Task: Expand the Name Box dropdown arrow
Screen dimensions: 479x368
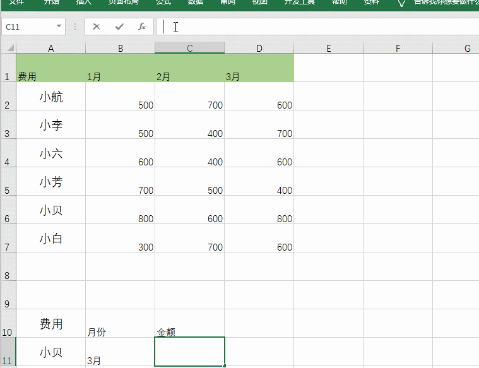Action: (x=59, y=27)
